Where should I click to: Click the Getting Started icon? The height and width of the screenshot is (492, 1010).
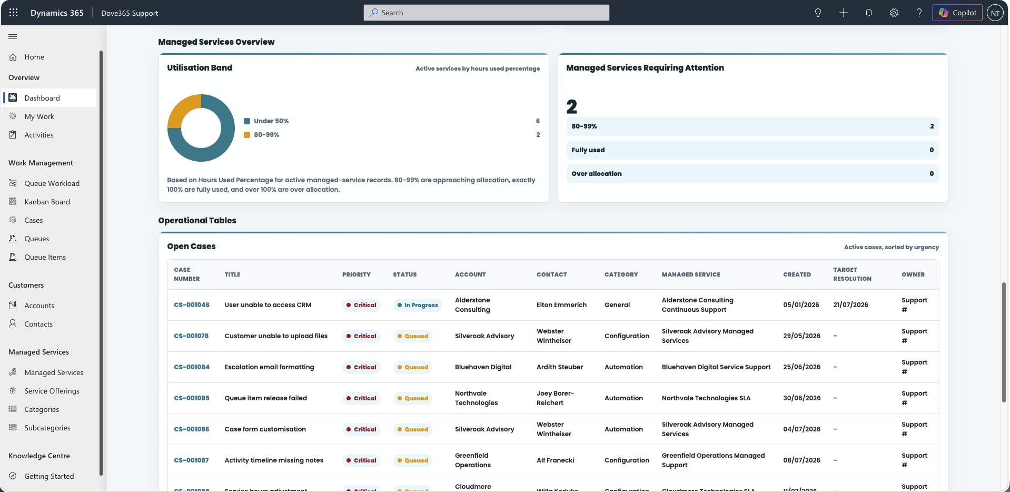[x=13, y=476]
